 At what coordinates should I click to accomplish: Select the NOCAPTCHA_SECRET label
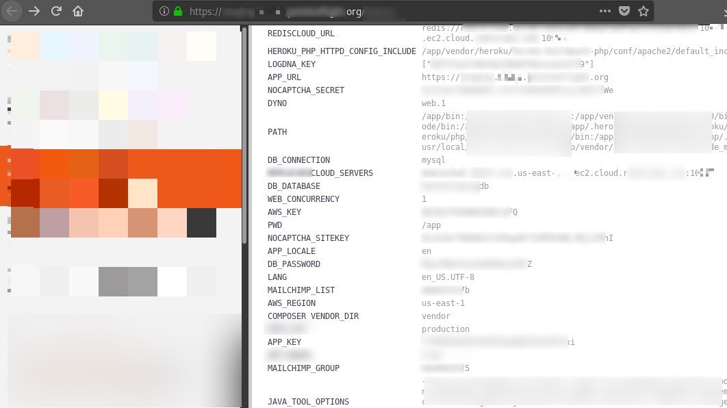pos(306,90)
